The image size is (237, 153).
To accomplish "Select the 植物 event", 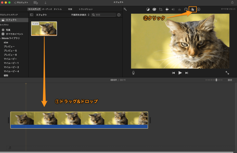I will point(6,75).
